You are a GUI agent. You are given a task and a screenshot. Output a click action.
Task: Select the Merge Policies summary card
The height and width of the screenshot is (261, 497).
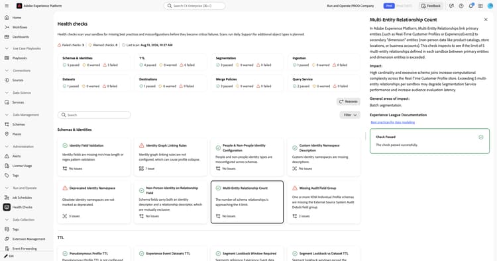247,83
